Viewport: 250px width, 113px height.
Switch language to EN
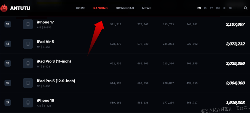(x=199, y=8)
